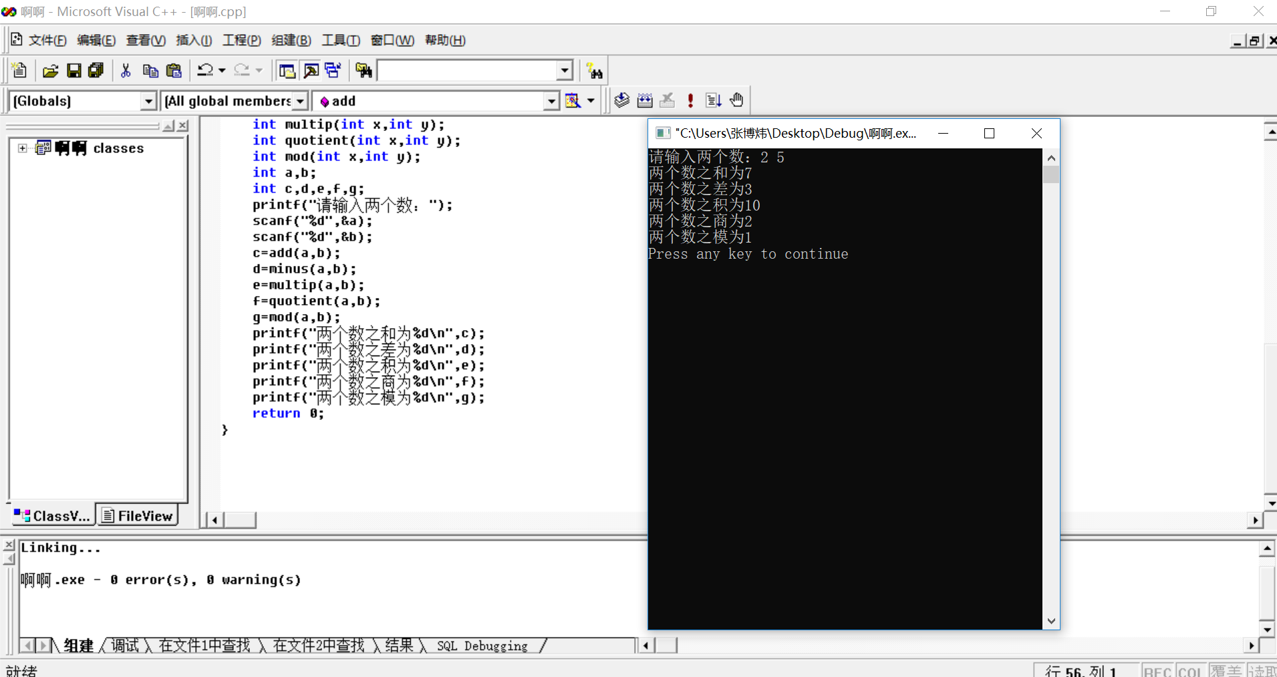Select the 在文件2中查找 output tab

[x=319, y=646]
